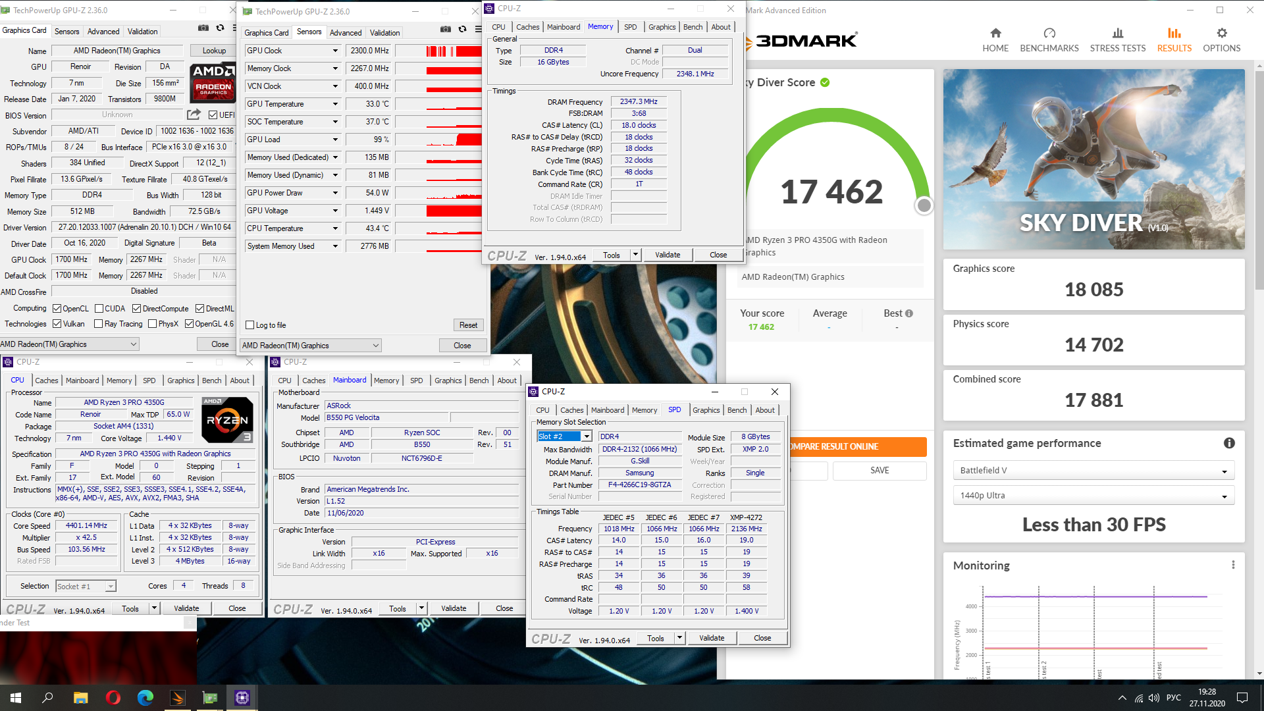Open Slot #2 memory slot dropdown

point(565,436)
